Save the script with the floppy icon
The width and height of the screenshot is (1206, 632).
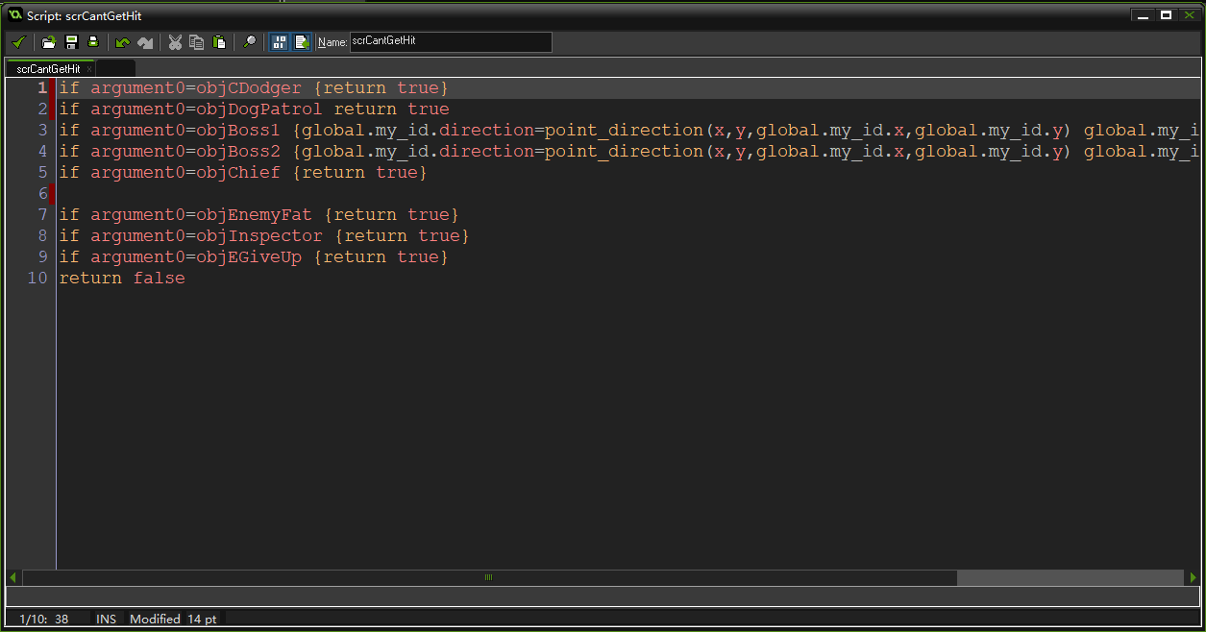coord(71,42)
